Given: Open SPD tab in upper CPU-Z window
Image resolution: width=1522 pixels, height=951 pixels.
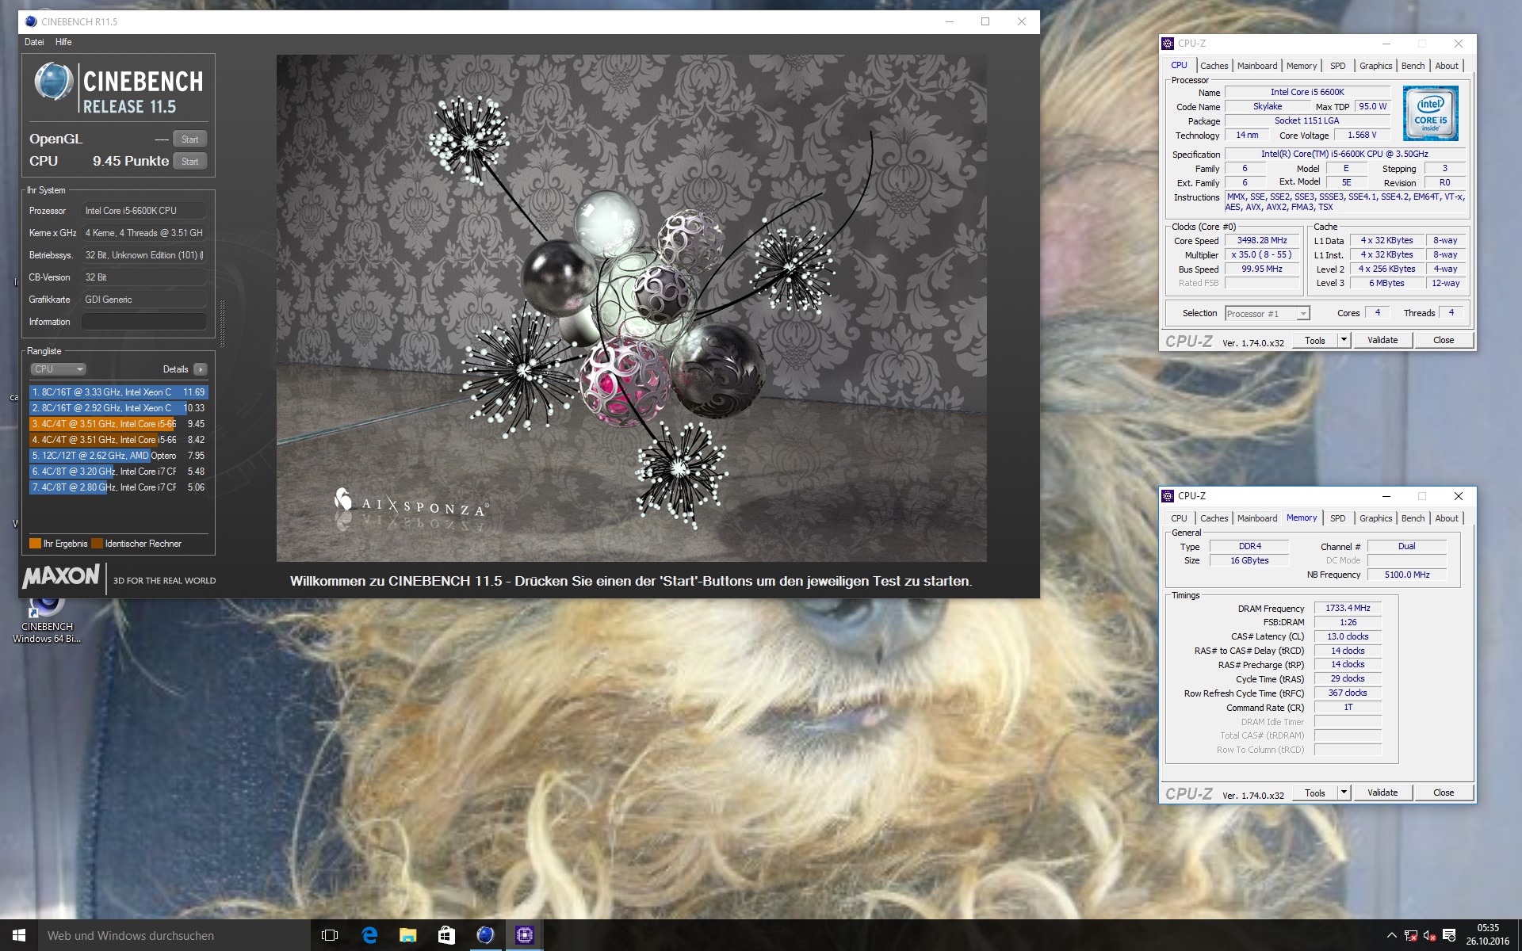Looking at the screenshot, I should click(x=1338, y=66).
